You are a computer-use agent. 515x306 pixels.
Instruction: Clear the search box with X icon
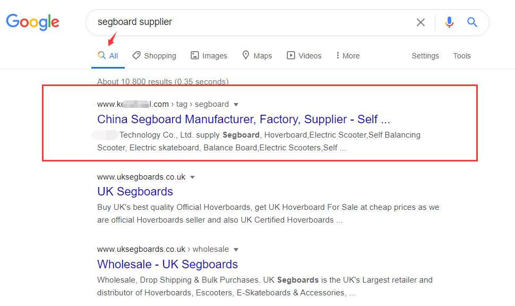(x=420, y=22)
